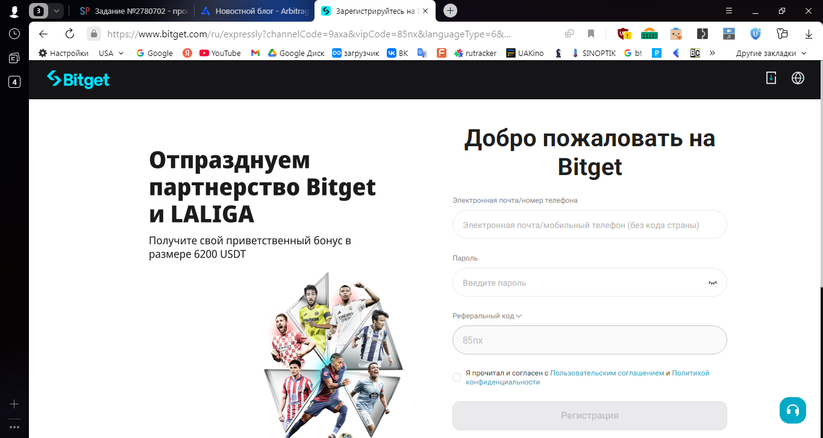Click the Регистрация button
Image resolution: width=823 pixels, height=438 pixels.
[x=589, y=415]
